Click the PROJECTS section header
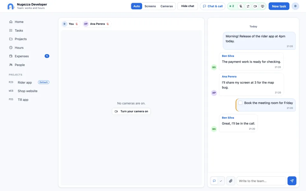306x191 pixels. pos(15,75)
